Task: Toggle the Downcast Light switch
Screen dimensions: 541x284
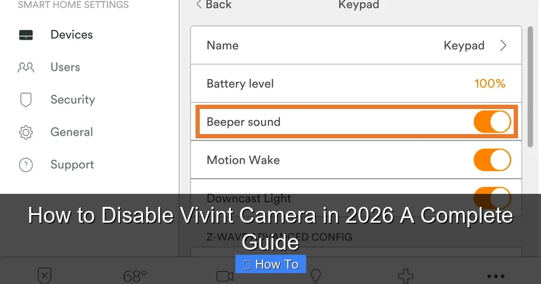Action: click(x=492, y=197)
